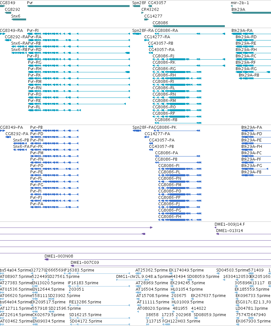
Task: Select the CG8086-RG transcript label
Action: pos(164,69)
